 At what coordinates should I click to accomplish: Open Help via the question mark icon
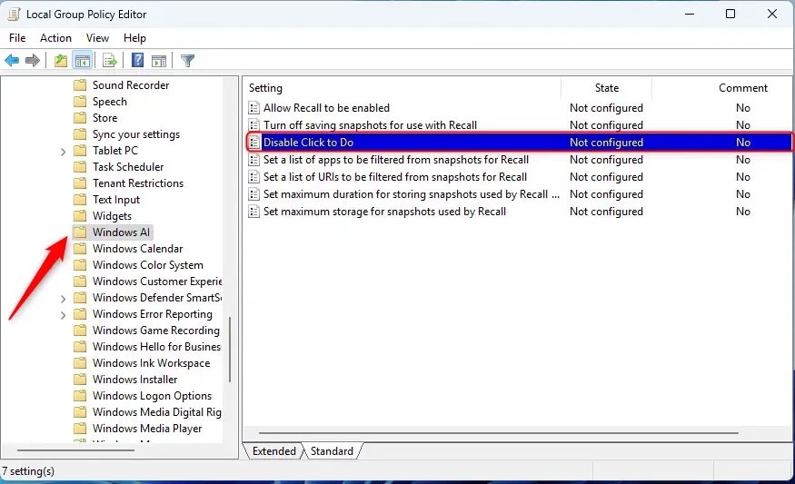click(138, 61)
